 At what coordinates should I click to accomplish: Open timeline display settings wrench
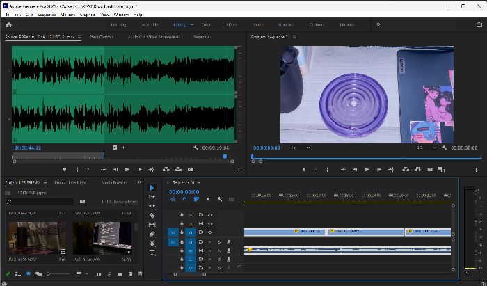pyautogui.click(x=220, y=199)
